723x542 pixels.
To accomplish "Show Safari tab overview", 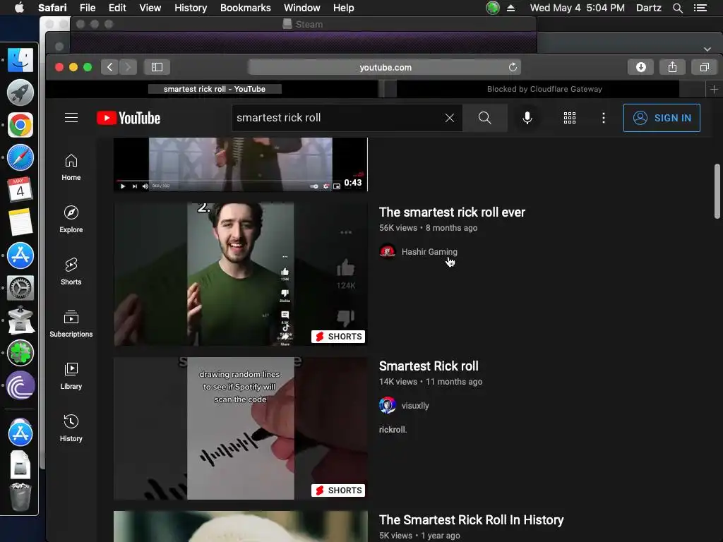I will (x=704, y=67).
